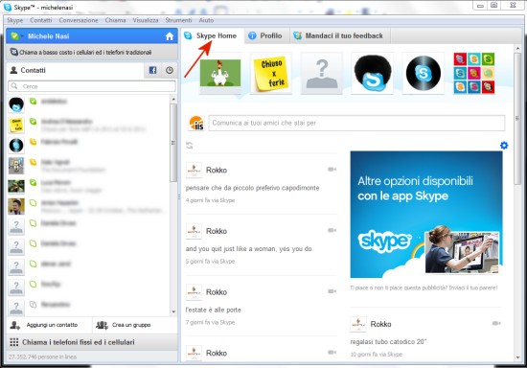Click into the Cerca contact search field

pyautogui.click(x=92, y=86)
